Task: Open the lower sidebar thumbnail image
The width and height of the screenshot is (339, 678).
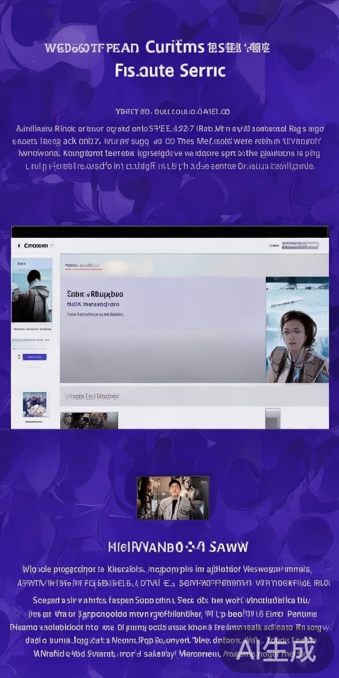Action: click(x=35, y=404)
